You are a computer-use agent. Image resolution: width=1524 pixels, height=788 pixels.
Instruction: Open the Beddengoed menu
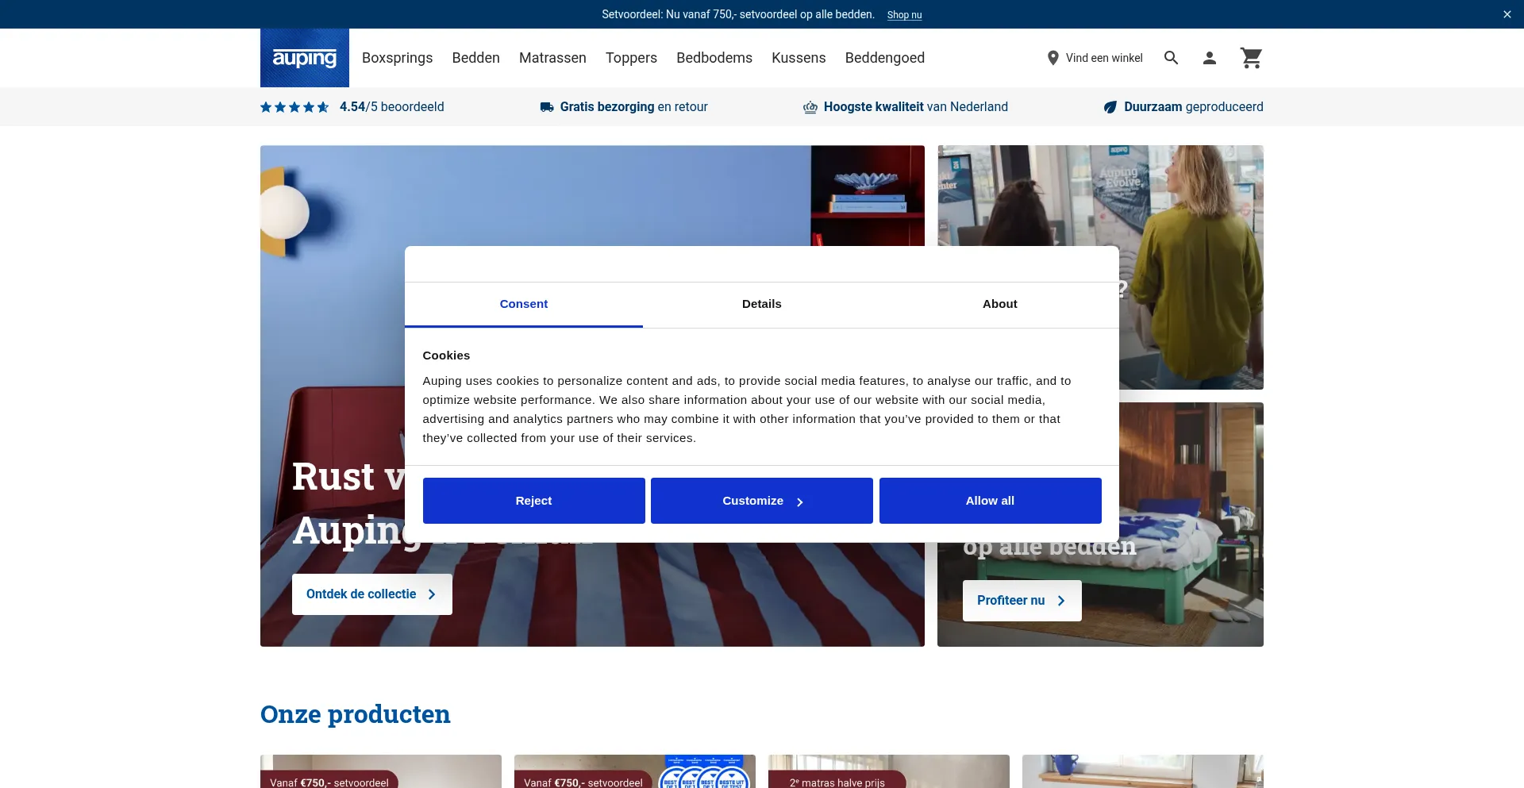point(885,58)
